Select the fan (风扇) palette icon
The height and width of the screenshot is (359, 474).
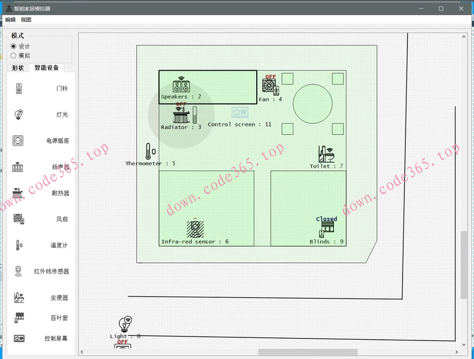coord(19,219)
